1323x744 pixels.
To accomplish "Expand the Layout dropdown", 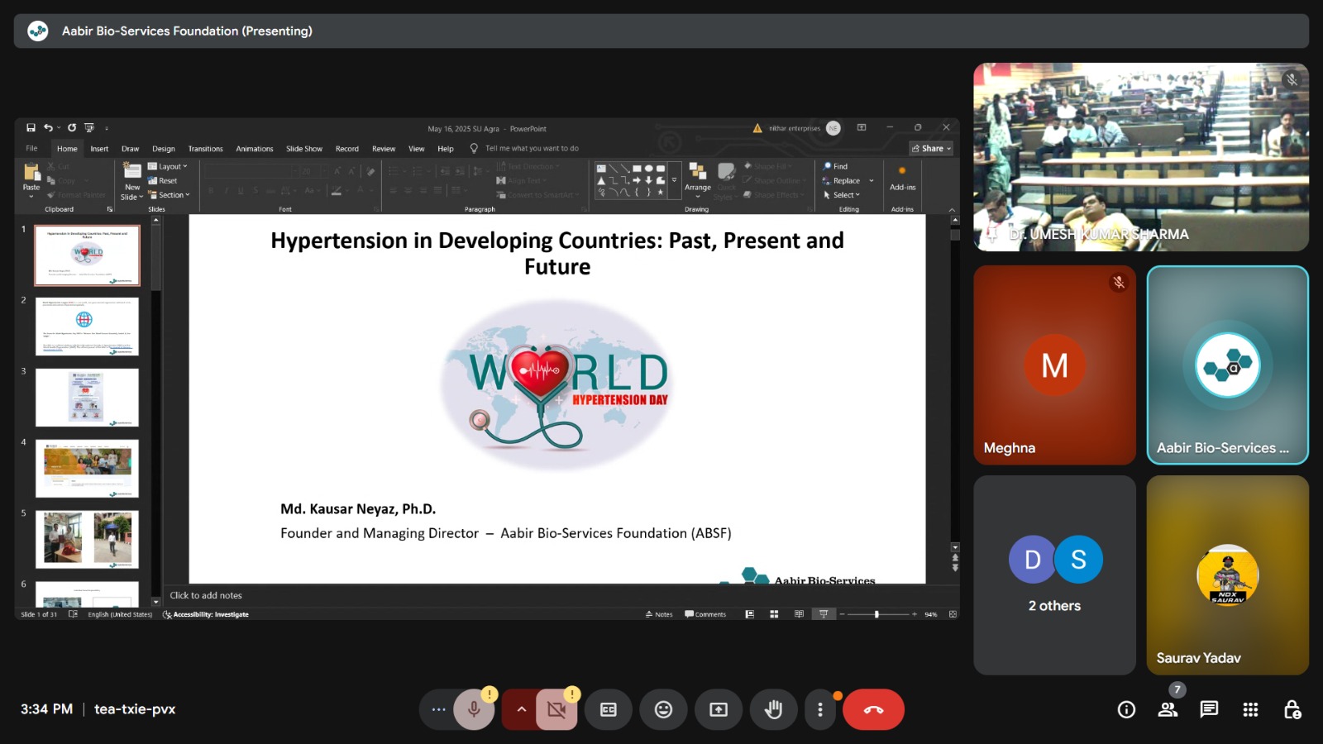I will coord(168,166).
